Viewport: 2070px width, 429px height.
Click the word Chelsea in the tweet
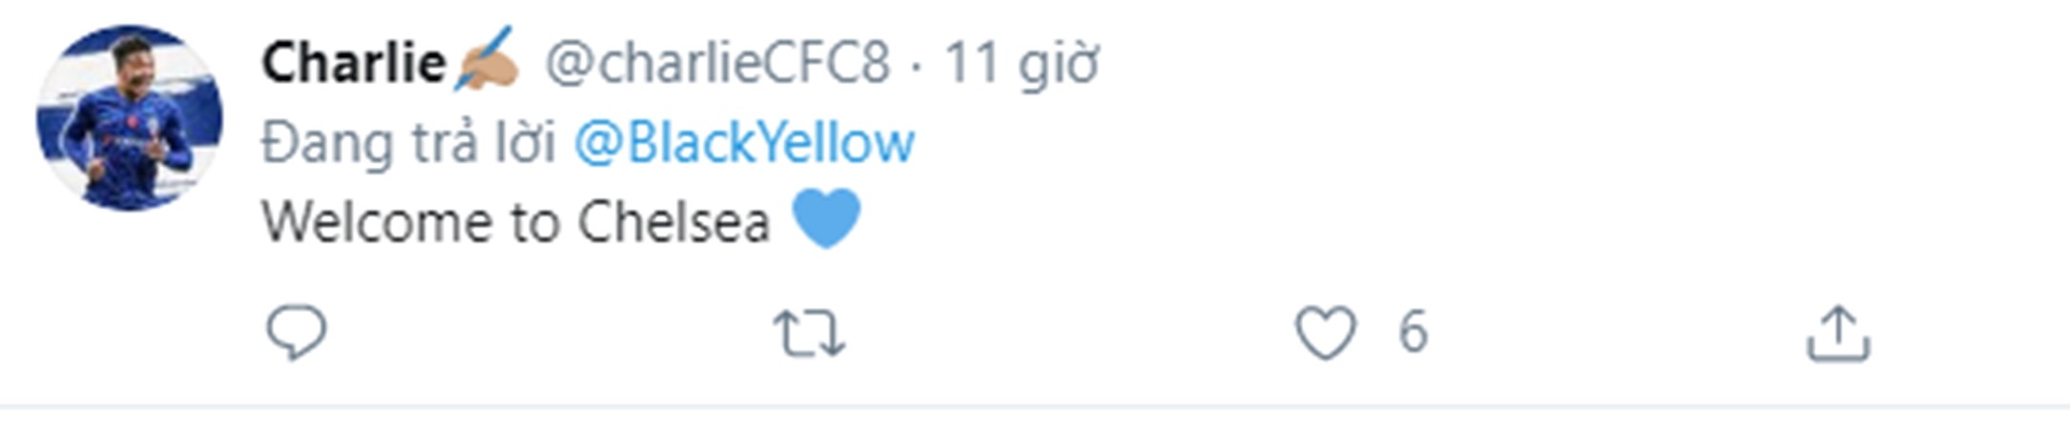673,222
